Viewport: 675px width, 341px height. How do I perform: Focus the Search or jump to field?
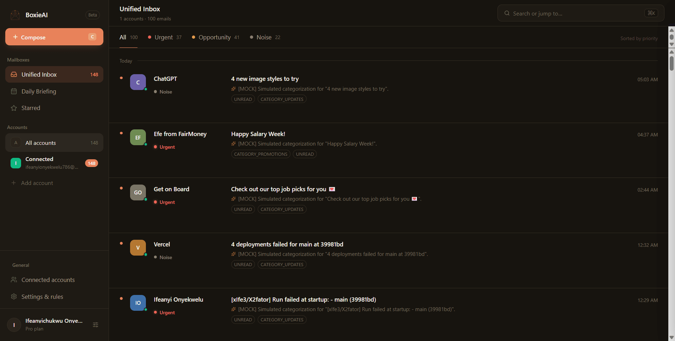tap(580, 13)
